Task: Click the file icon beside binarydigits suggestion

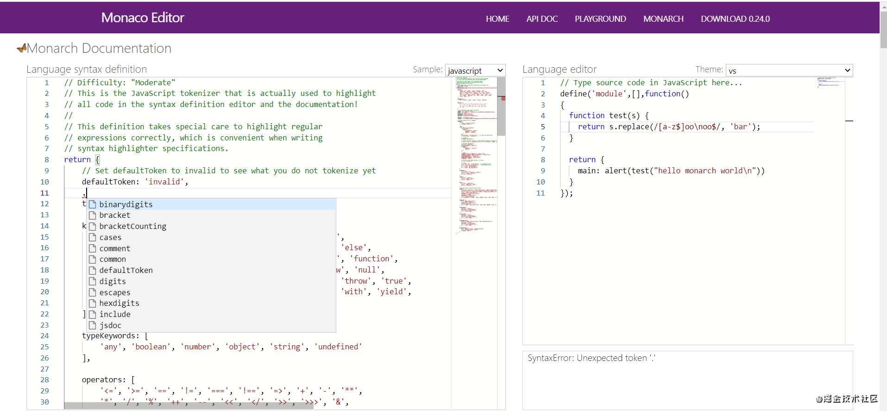Action: 93,204
